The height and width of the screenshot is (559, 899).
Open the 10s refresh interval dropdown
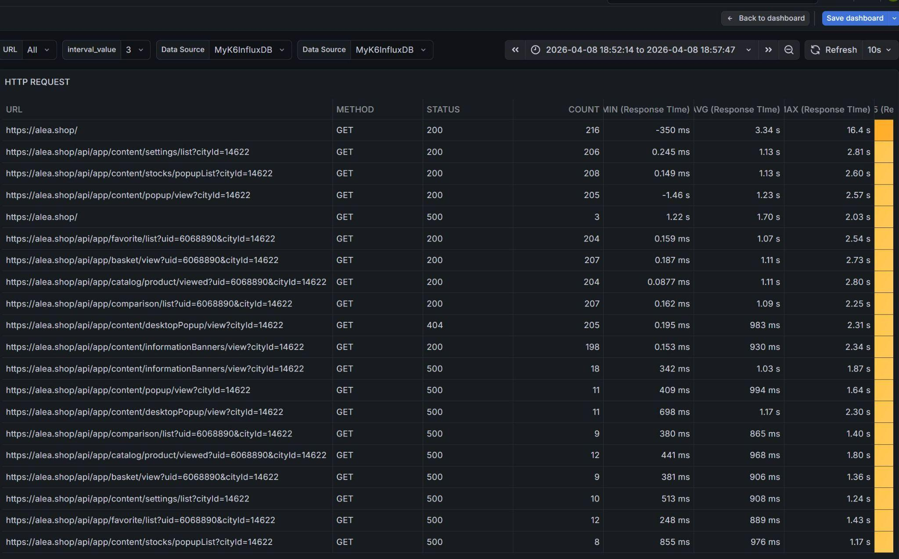click(x=879, y=50)
